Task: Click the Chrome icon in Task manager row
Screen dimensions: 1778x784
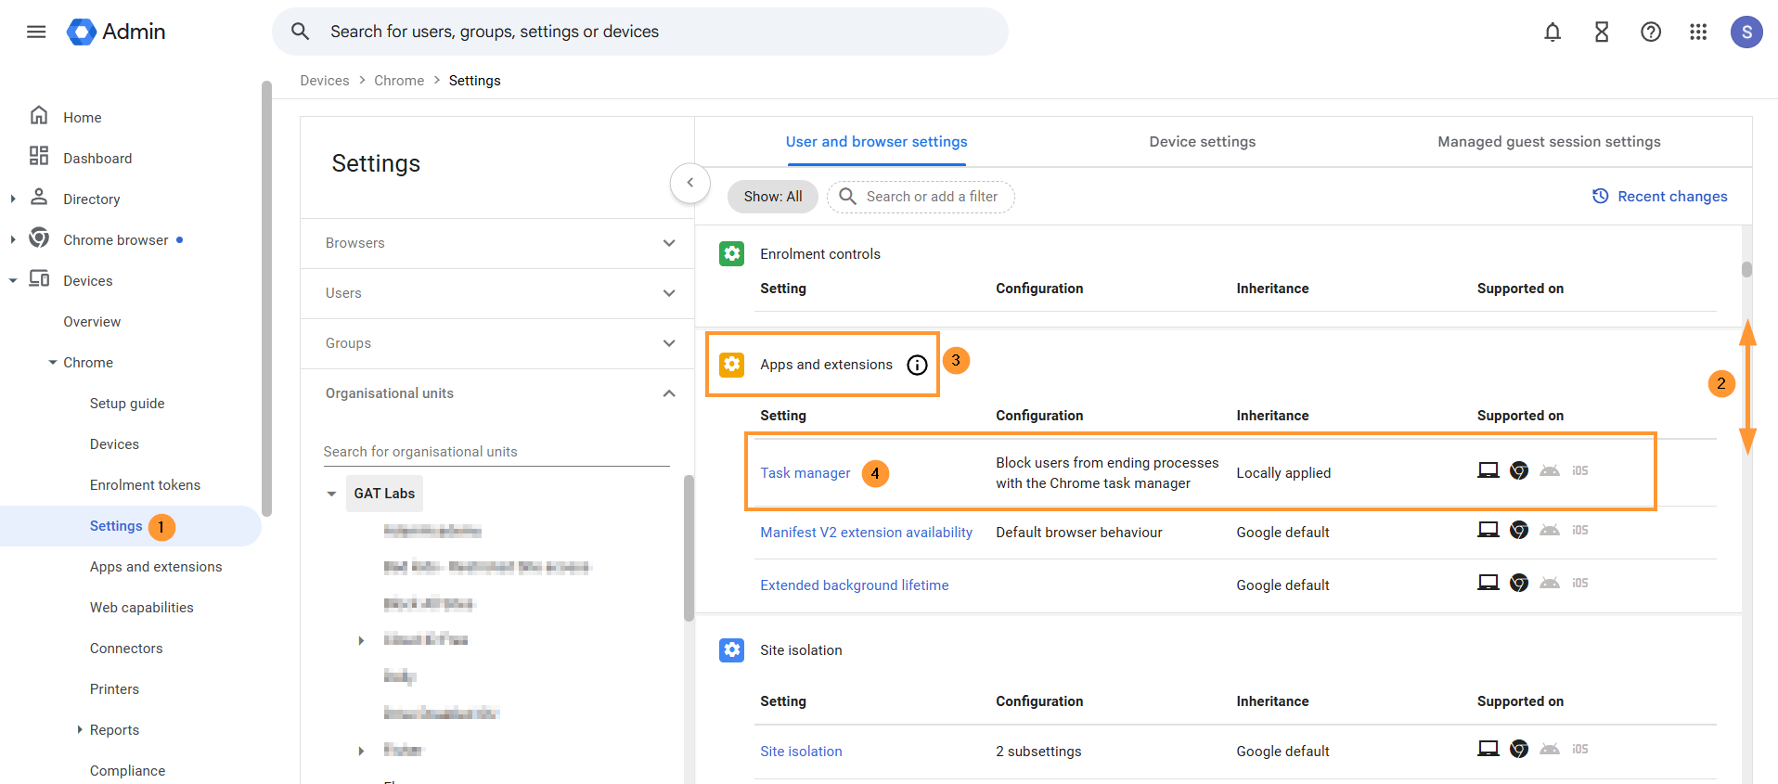Action: tap(1519, 470)
